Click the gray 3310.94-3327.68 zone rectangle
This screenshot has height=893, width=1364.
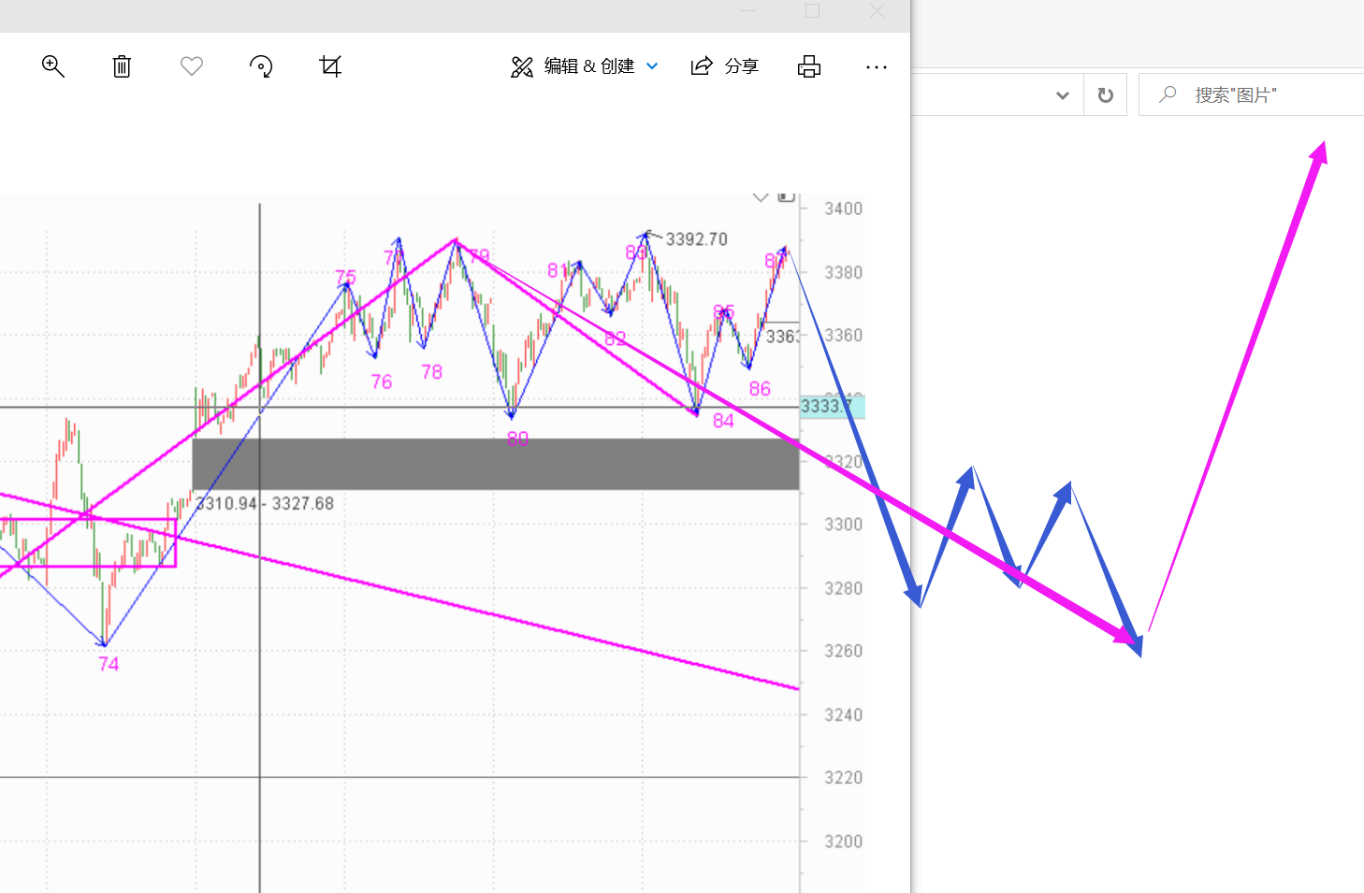coord(496,464)
